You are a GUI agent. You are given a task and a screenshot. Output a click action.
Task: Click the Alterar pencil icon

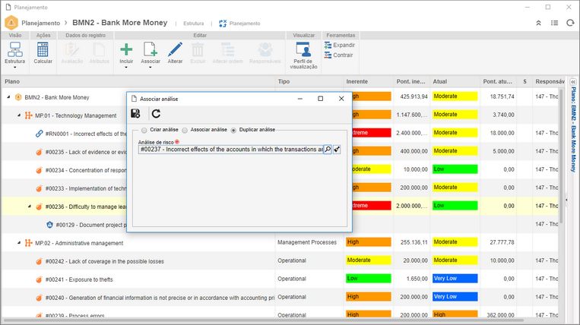click(x=175, y=49)
